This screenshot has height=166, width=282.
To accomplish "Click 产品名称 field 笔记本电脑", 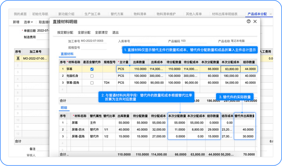I will coord(244,41).
